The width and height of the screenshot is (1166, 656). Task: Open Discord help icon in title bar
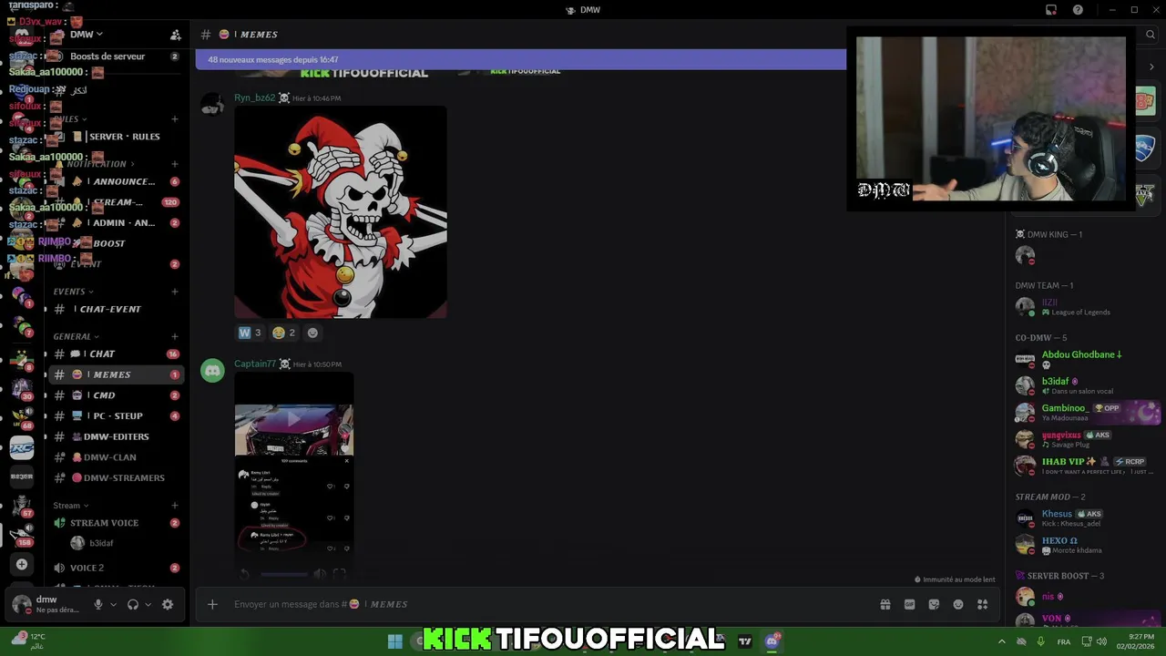pyautogui.click(x=1078, y=10)
